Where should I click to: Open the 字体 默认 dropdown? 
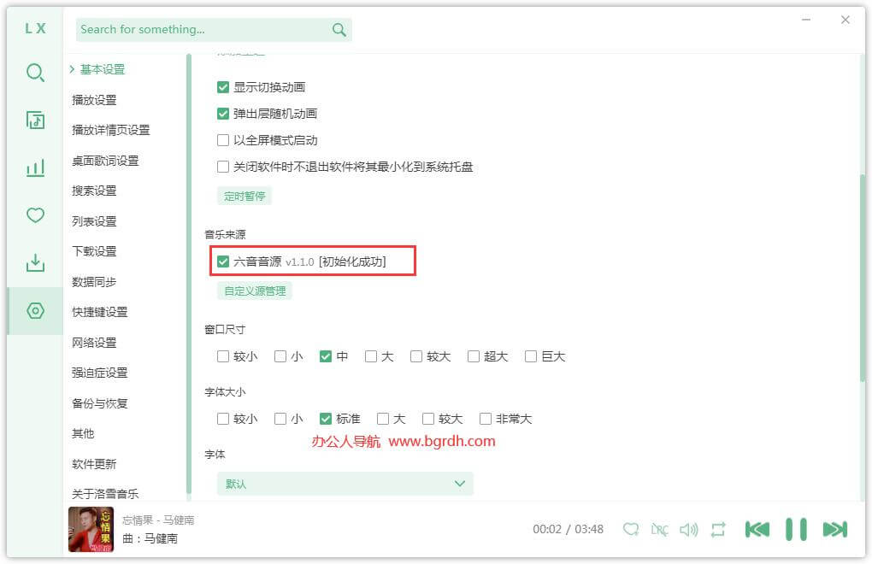[345, 484]
